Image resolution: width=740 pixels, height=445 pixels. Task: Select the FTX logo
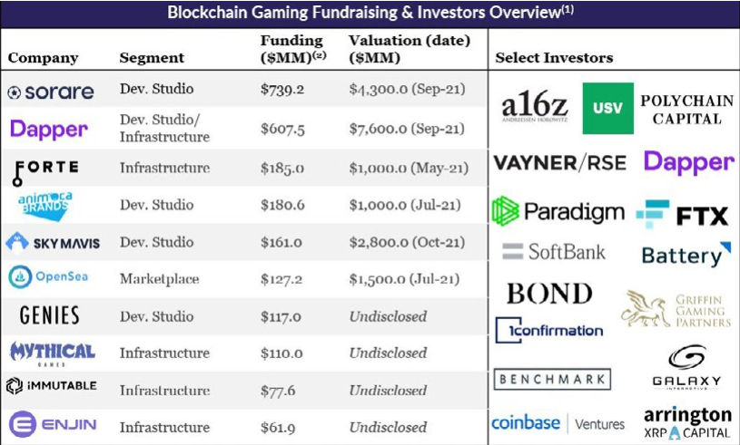(682, 215)
